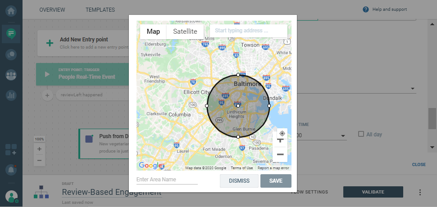
Task: Open the Conversations bubble icon in sidebar
Action: 11,54
